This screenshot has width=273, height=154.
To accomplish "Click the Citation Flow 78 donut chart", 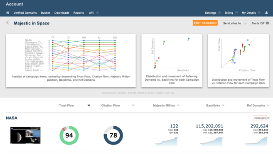I will tap(113, 135).
